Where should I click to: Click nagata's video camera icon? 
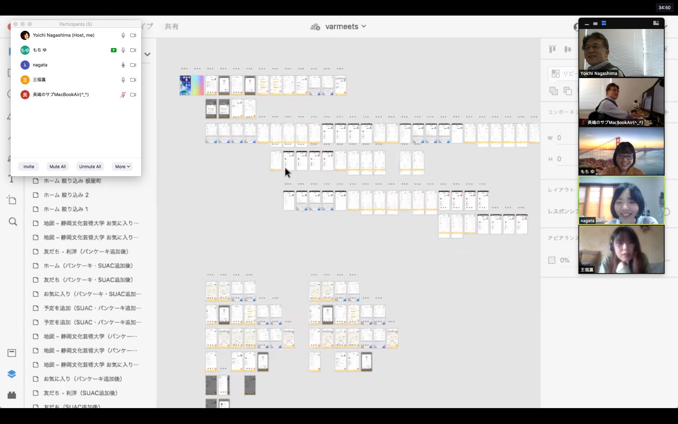point(133,65)
